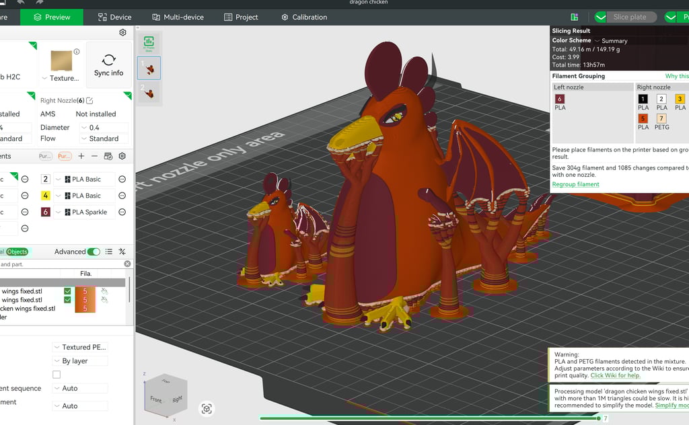Disable the Advanced settings toggle
The height and width of the screenshot is (425, 689).
[x=94, y=252]
